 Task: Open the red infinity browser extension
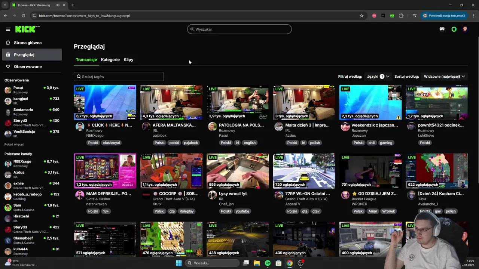pyautogui.click(x=374, y=16)
